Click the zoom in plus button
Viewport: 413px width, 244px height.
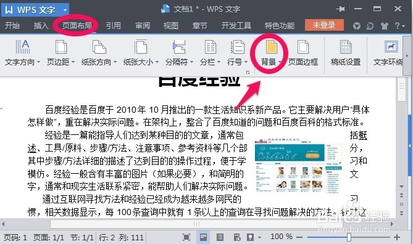click(397, 237)
